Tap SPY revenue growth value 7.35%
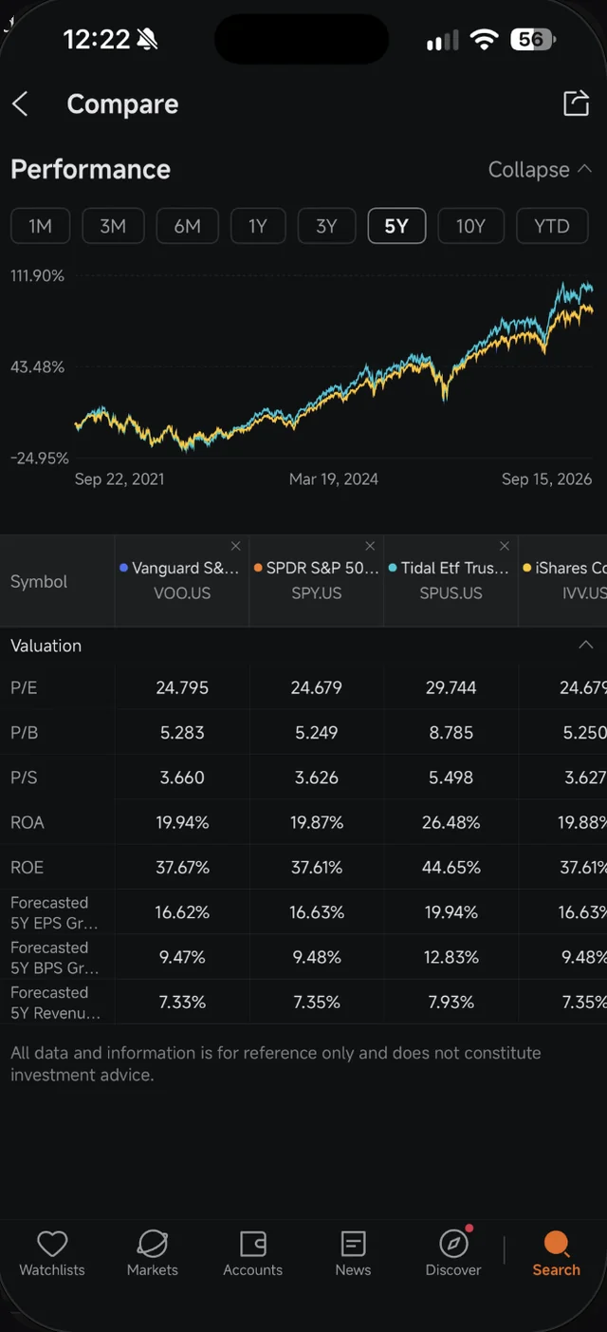 [x=316, y=1002]
